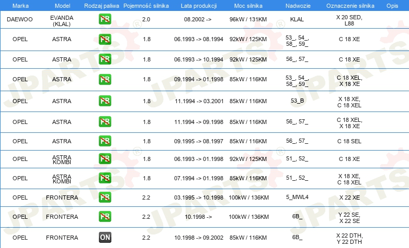Select the 2.2 capacity cell in the X 22 XE row
409x248 pixels.
[x=146, y=197]
